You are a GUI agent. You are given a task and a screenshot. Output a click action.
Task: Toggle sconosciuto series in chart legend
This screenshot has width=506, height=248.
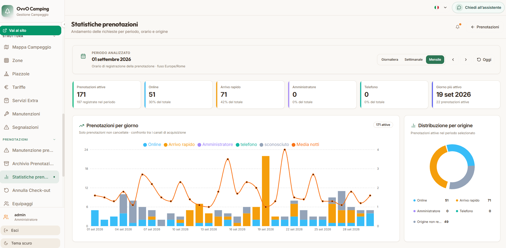coord(274,145)
